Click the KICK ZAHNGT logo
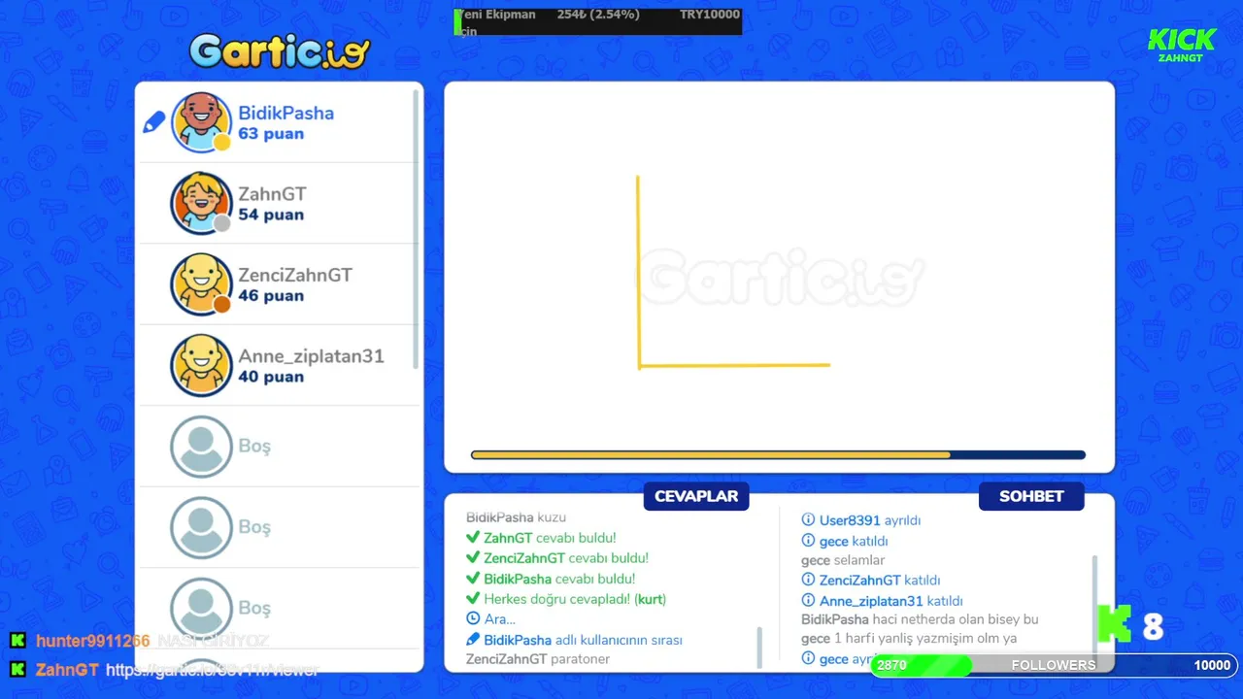The image size is (1243, 699). [1181, 45]
